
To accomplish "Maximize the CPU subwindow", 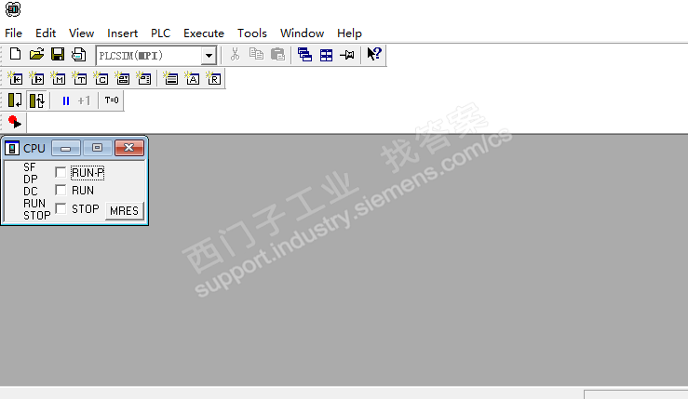I will click(x=98, y=148).
